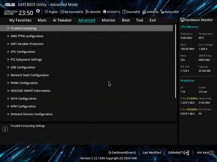Click the globe language icon
This screenshot has width=217, height=162.
point(46,12)
